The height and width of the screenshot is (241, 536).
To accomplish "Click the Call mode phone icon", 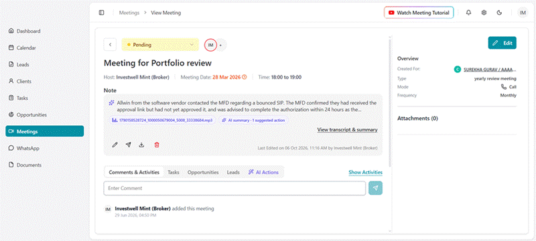I will click(x=504, y=87).
